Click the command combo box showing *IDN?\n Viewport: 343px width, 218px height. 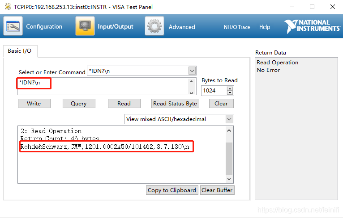141,71
